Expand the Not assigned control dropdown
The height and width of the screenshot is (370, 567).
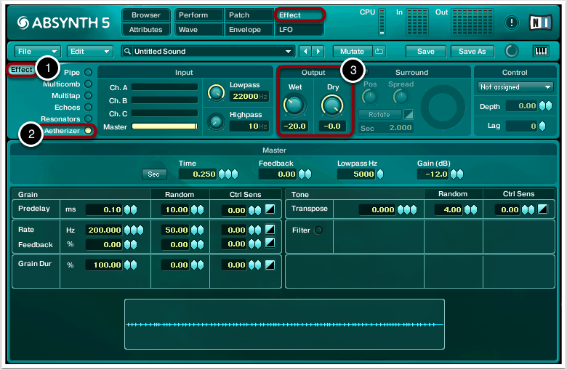click(x=515, y=87)
